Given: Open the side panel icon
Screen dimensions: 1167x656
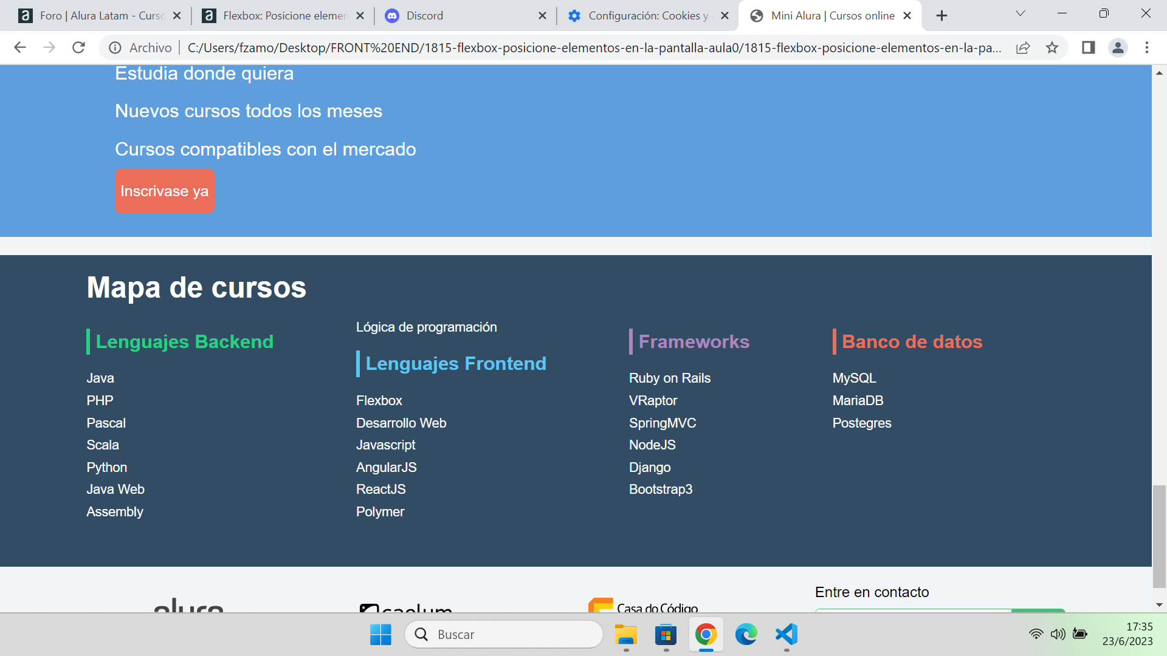Looking at the screenshot, I should click(1089, 47).
